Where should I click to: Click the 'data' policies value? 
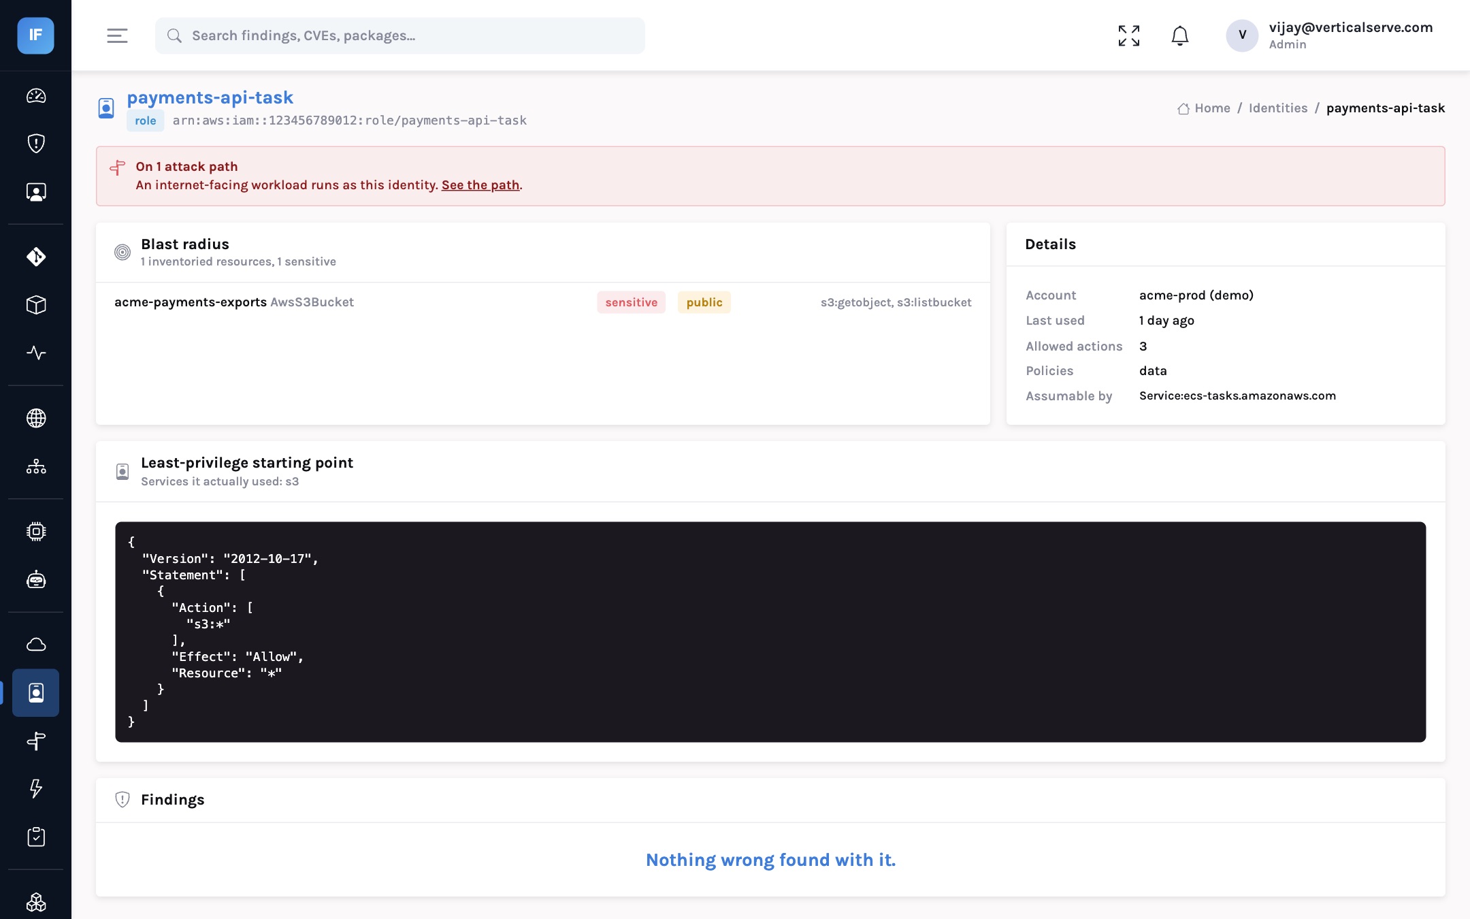point(1153,371)
